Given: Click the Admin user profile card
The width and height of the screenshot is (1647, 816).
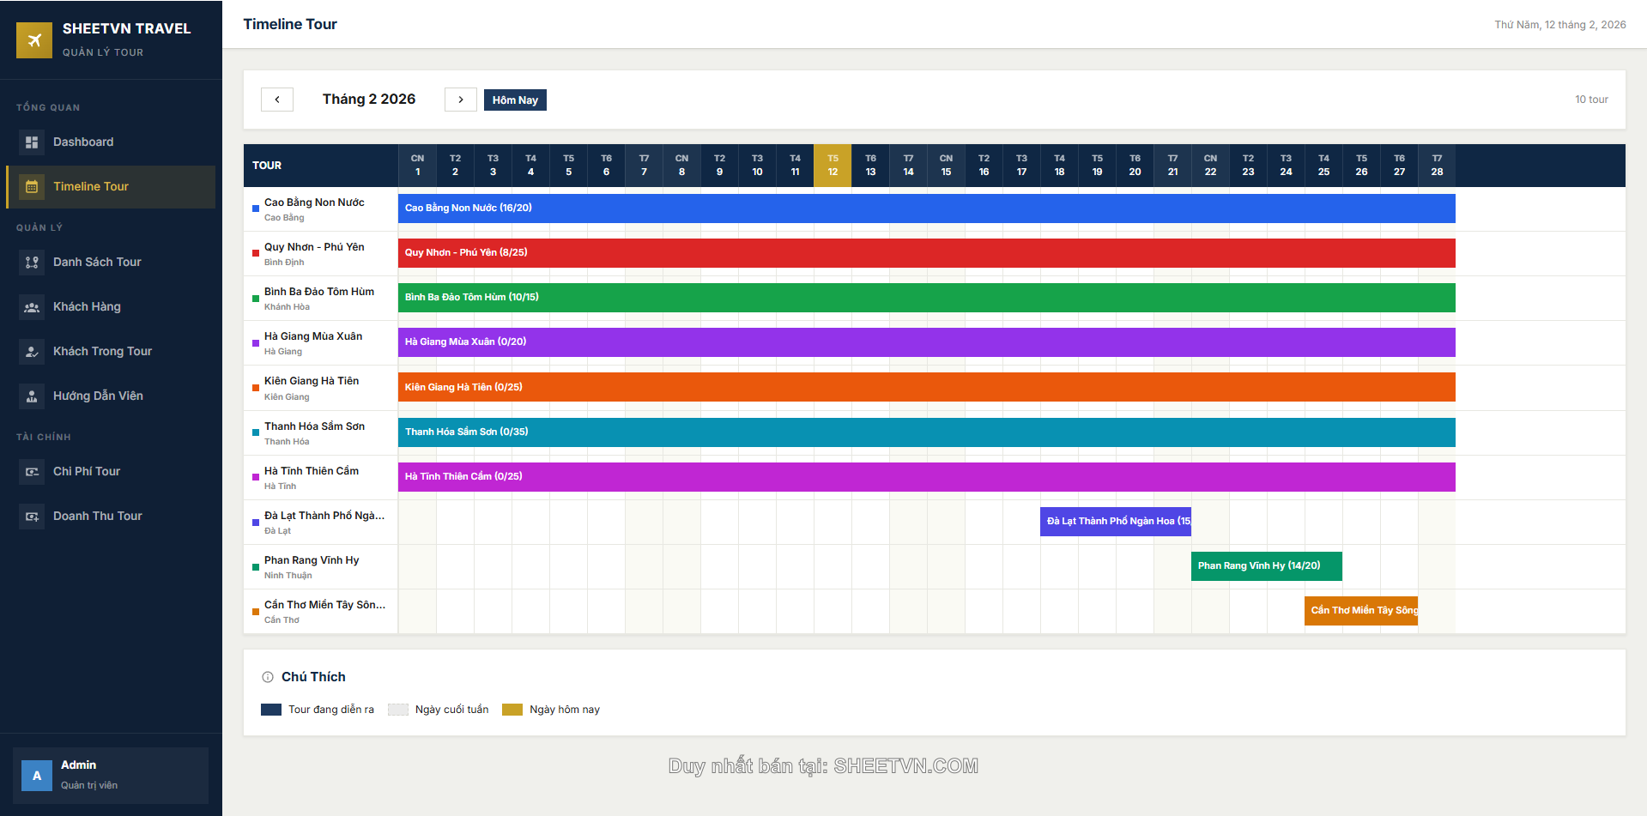Looking at the screenshot, I should (x=111, y=775).
